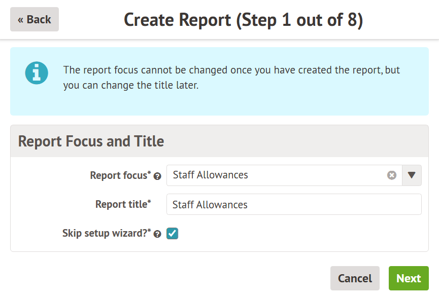This screenshot has width=439, height=297.
Task: Click the 'you can change the title later' text
Action: [131, 86]
